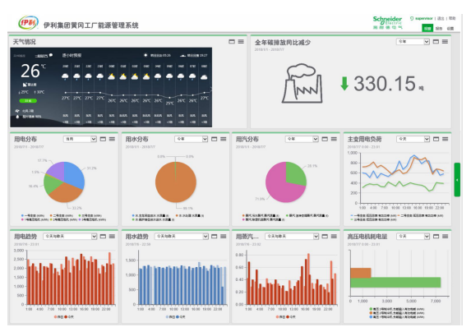471x327 pixels.
Task: Maximize the 天气情况 weather panel
Action: click(x=232, y=42)
